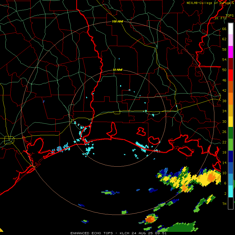Image resolution: width=235 pixels, height=235 pixels.
Task: Click the dark orange legend swatch
Action: (231, 87)
